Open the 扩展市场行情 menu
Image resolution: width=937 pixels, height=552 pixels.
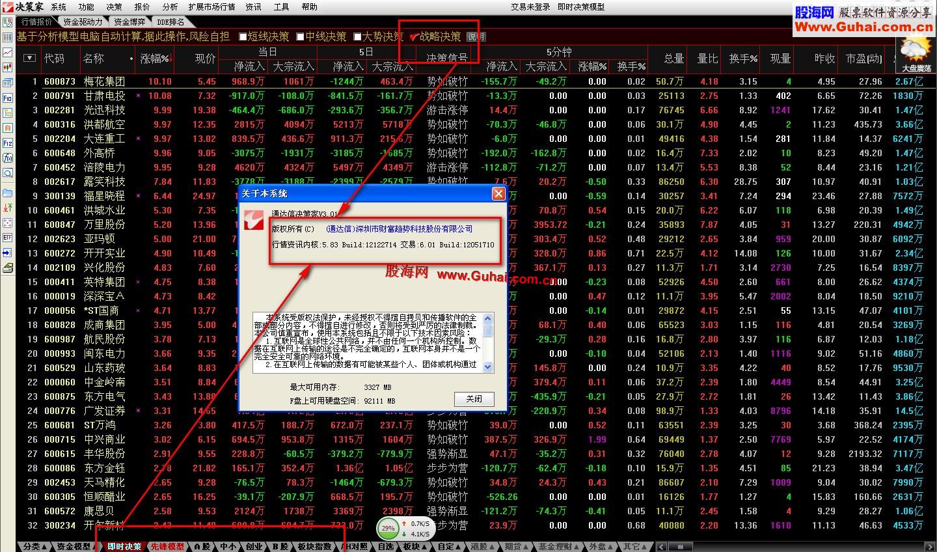tap(211, 7)
